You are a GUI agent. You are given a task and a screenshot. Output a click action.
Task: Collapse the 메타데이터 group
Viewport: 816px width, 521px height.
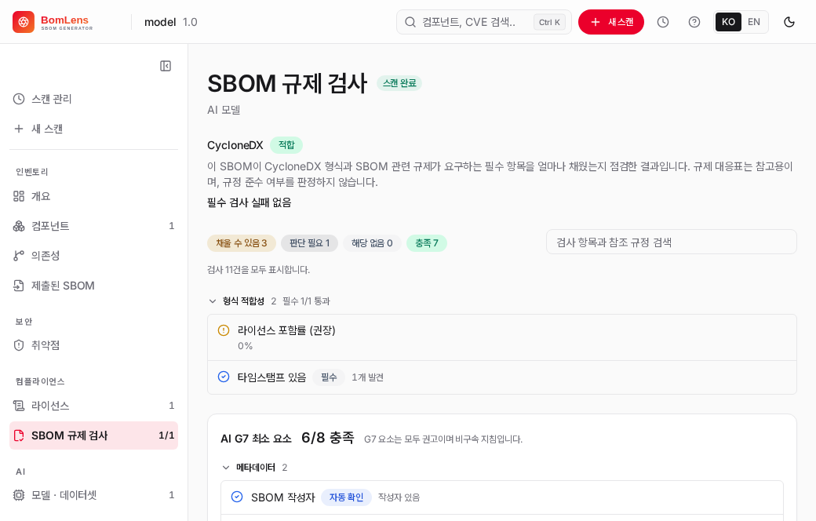226,468
